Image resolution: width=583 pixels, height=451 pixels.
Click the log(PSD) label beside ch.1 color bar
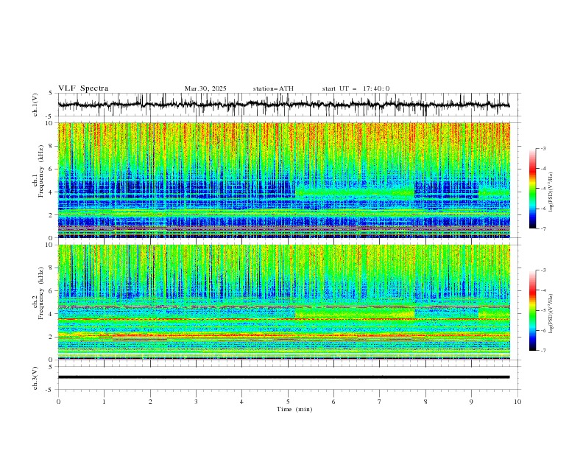(x=551, y=192)
